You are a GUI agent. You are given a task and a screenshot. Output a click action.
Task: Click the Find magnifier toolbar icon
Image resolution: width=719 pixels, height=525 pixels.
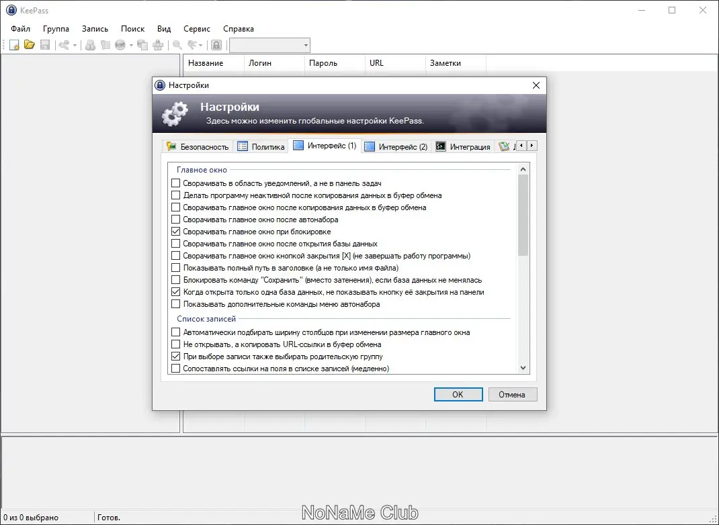tap(177, 45)
